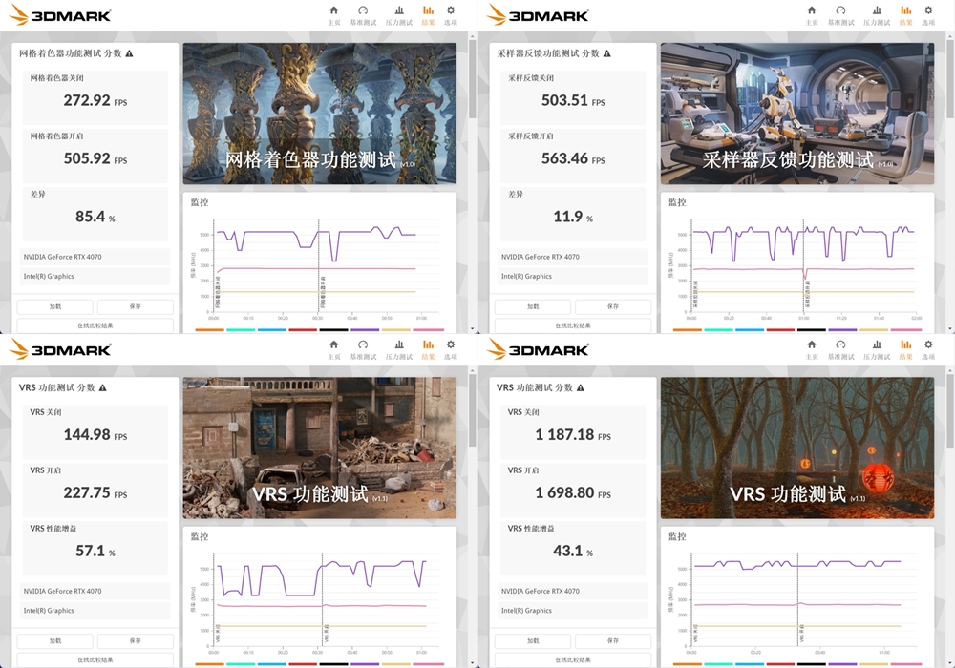Click 保存 button in VRS 144.98 FPS window

[136, 640]
